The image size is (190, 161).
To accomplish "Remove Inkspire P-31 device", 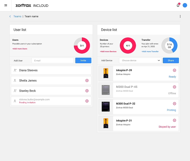I will [175, 120].
